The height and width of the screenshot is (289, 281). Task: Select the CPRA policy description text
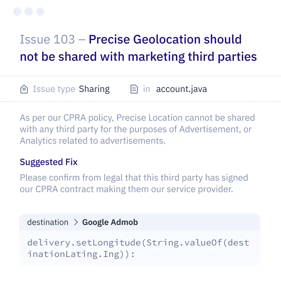click(137, 129)
